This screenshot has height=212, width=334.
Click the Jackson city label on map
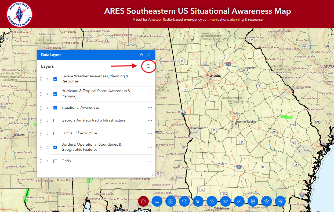[x=19, y=135]
